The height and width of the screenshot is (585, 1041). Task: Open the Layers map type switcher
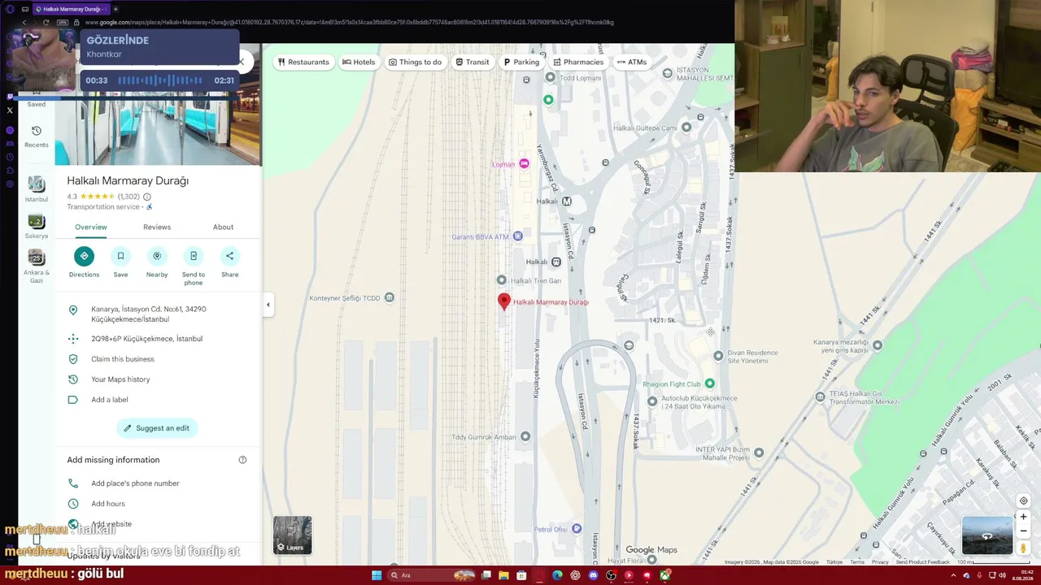292,535
